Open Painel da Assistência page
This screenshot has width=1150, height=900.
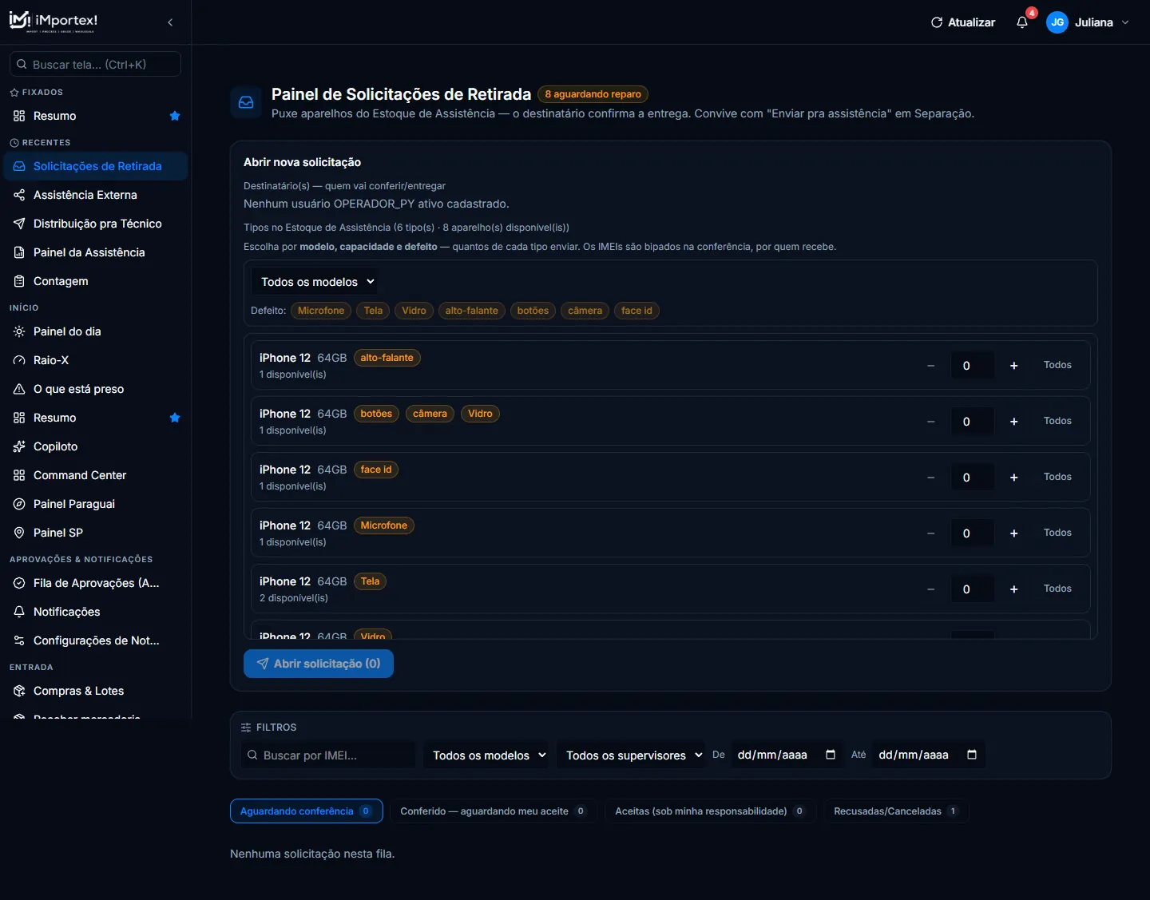pyautogui.click(x=96, y=252)
